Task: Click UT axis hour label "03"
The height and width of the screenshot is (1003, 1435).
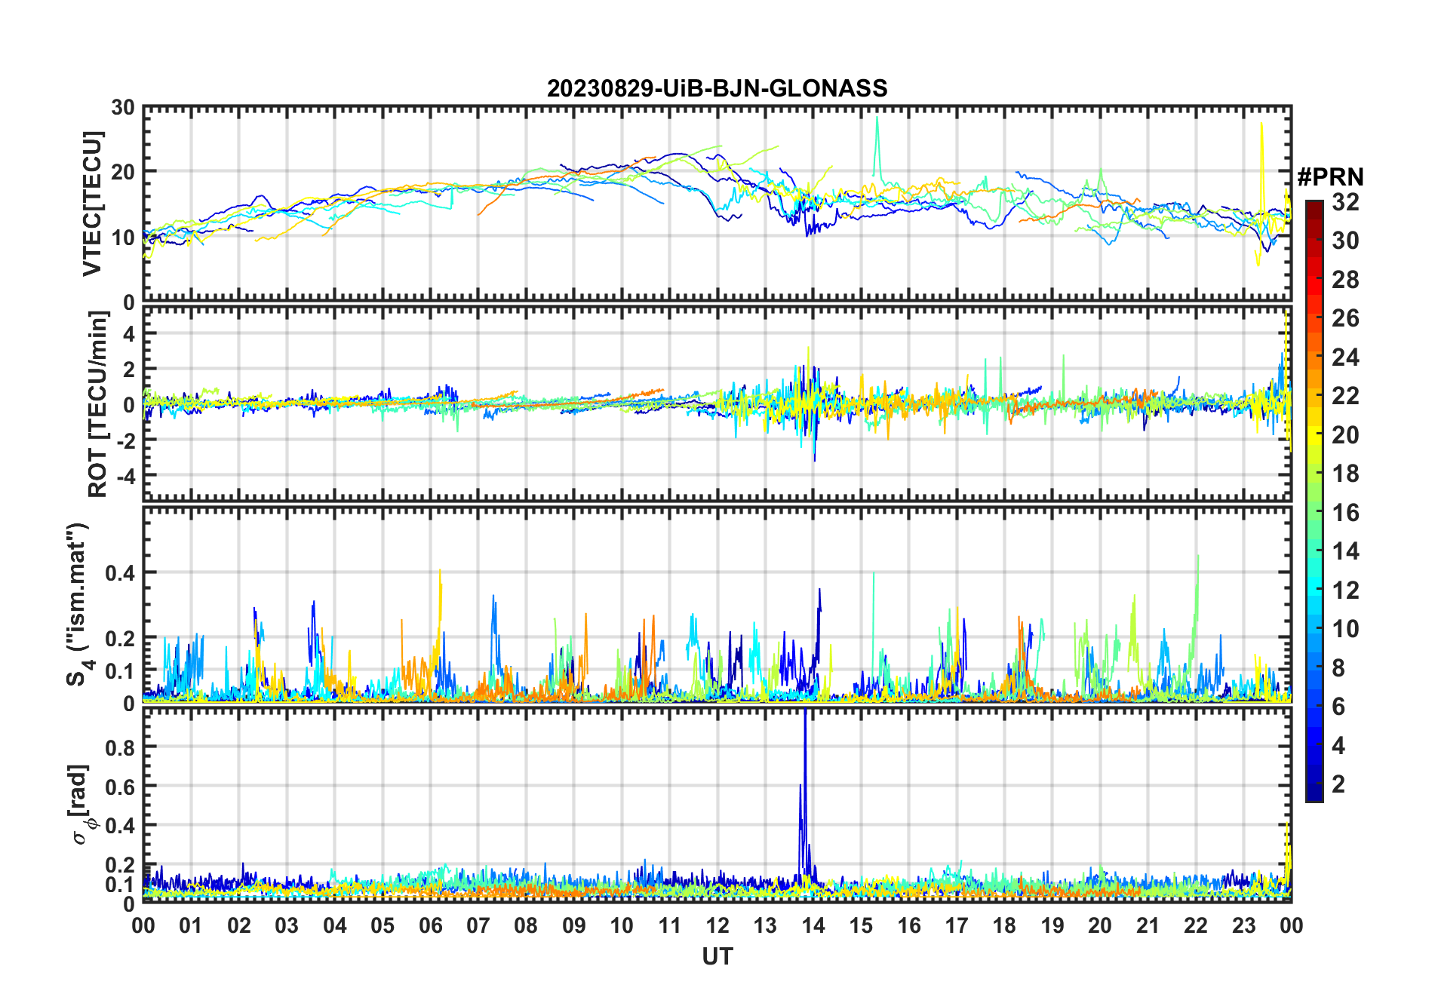Action: (x=287, y=925)
